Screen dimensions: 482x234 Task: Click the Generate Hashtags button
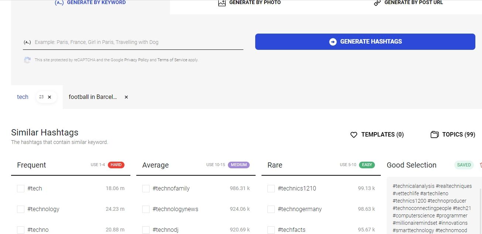coord(365,42)
